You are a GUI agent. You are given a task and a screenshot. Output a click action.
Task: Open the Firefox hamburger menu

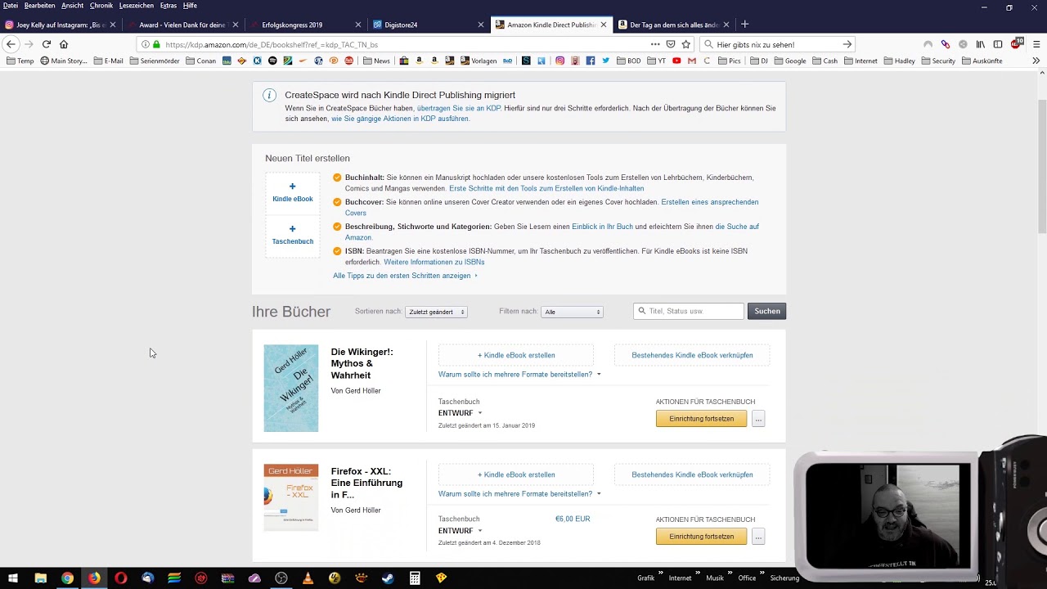pyautogui.click(x=1036, y=44)
